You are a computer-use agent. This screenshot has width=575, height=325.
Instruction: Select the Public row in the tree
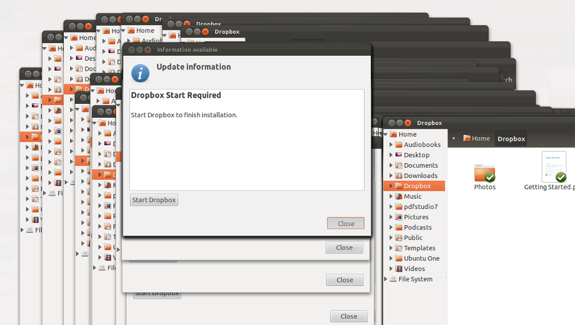point(415,237)
